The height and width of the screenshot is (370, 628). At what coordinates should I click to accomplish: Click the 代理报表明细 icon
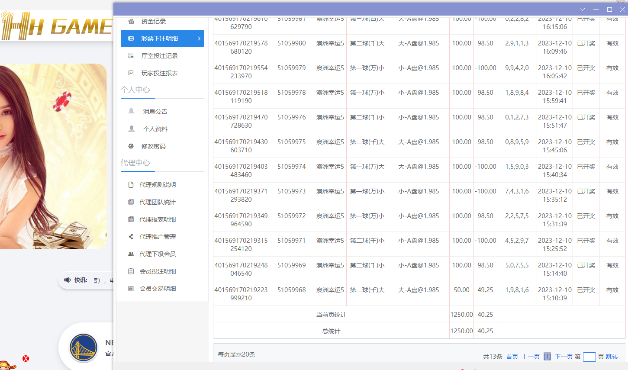[x=131, y=219]
